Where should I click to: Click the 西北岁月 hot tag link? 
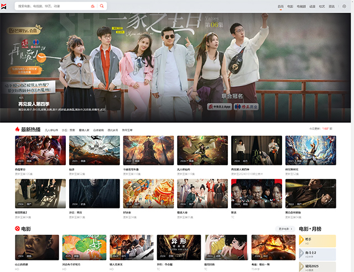point(113,130)
